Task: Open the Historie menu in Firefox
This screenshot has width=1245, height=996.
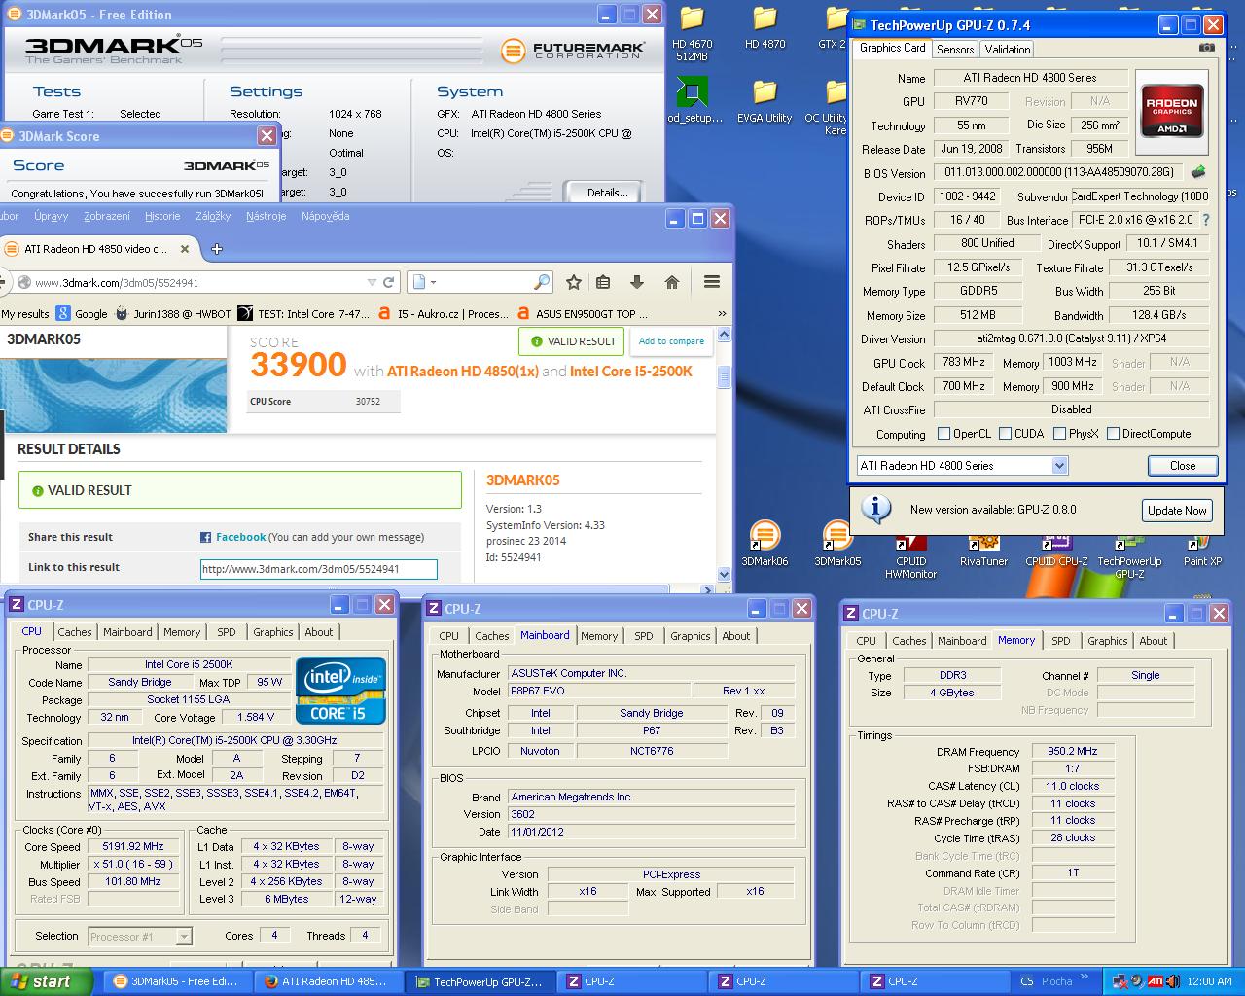Action: point(162,216)
